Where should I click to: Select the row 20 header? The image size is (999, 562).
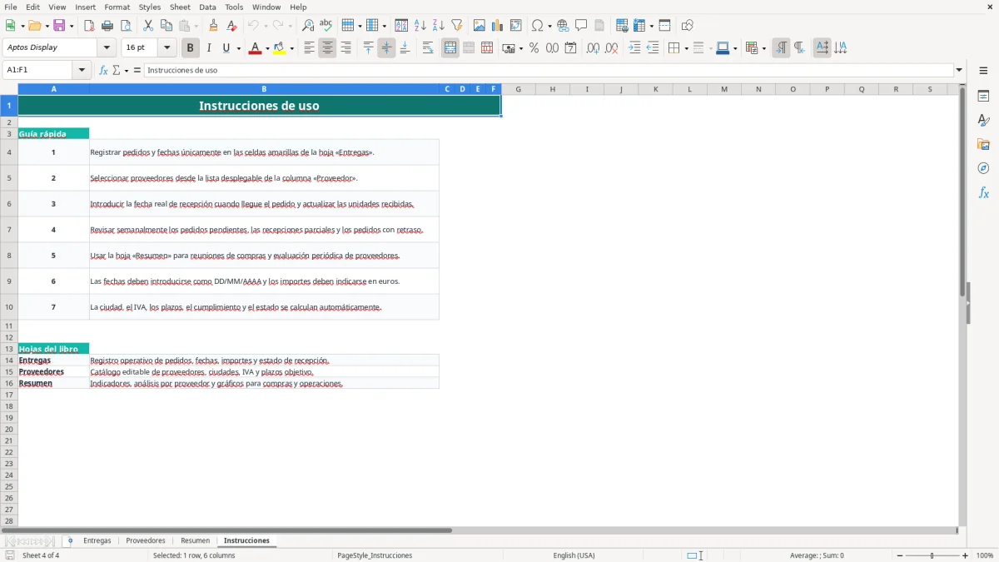click(x=9, y=429)
